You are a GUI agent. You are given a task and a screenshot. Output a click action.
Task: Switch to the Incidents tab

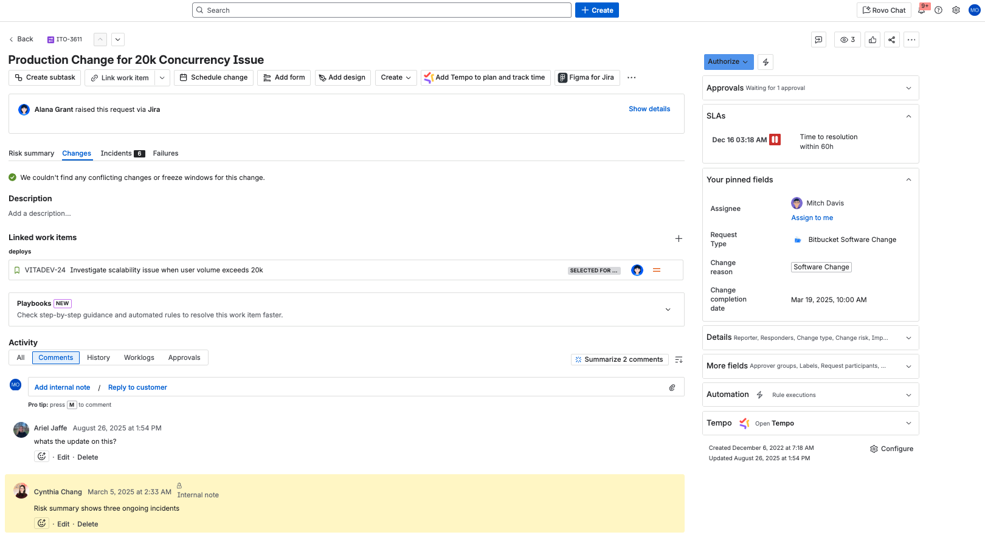(117, 153)
